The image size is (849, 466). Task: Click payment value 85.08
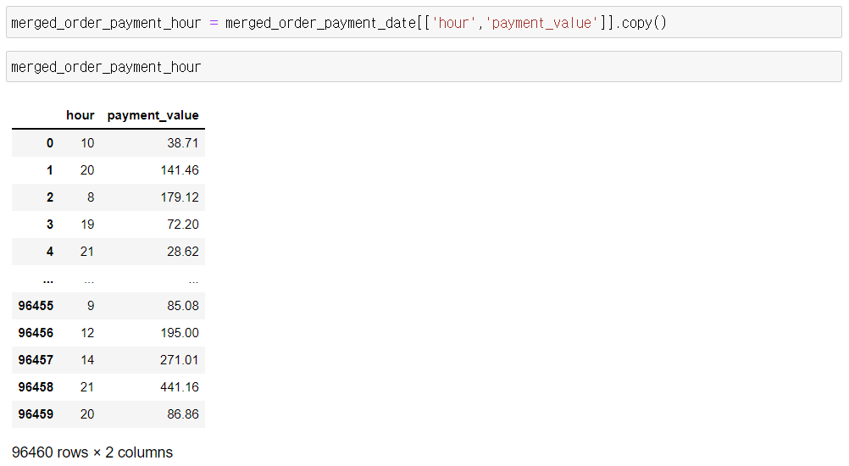(x=183, y=305)
